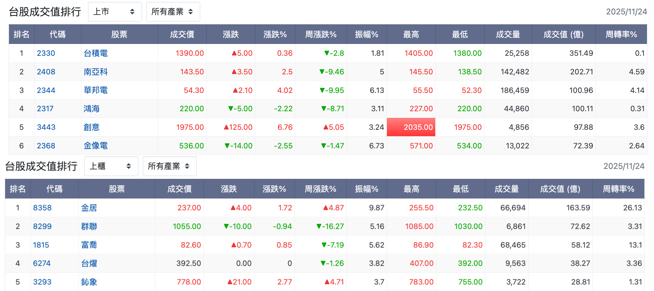The height and width of the screenshot is (291, 654).
Task: Sort bottom table by 成交值 (億) header
Action: coord(560,189)
